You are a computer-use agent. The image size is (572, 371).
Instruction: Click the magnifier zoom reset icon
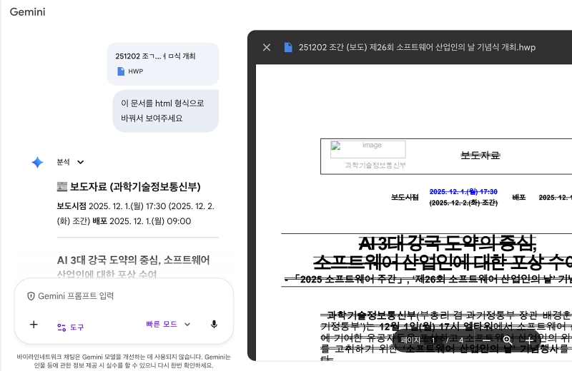coord(507,340)
